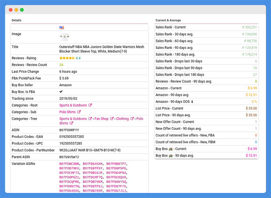This screenshot has width=271, height=198.
Task: Open variation ASIN B07FDB8TP7
Action: coord(116,164)
